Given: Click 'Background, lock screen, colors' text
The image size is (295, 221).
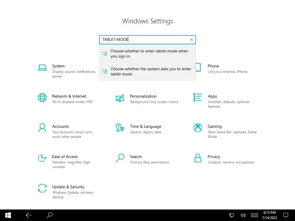Looking at the screenshot, I should (x=154, y=102).
